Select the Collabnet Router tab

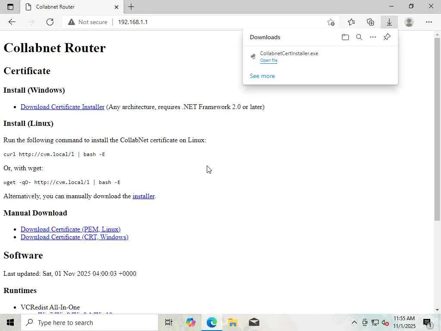[72, 7]
